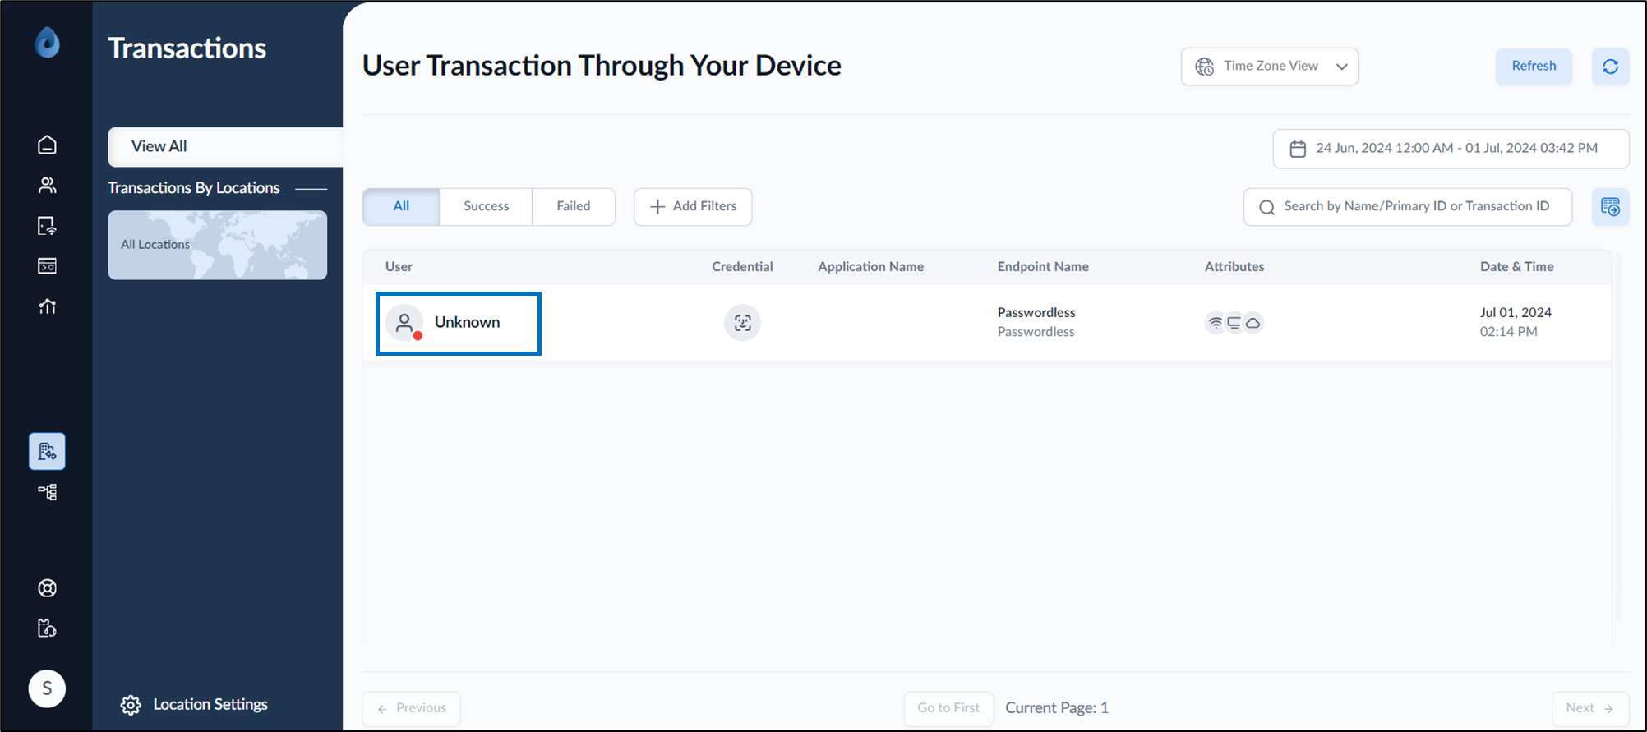Select the All Locations map thumbnail

[x=218, y=245]
